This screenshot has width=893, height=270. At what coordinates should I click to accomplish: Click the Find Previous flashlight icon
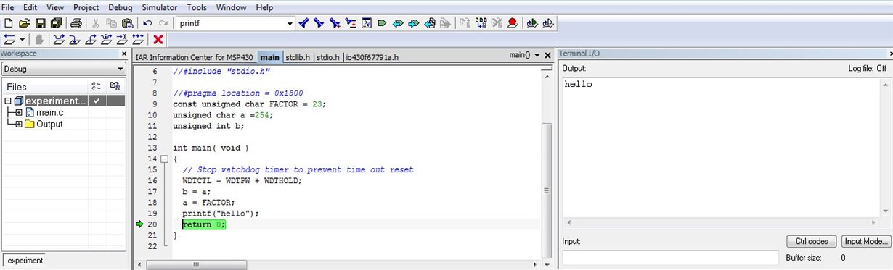[304, 23]
